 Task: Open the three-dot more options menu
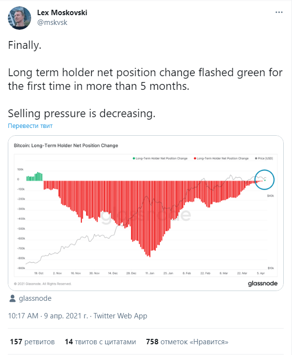pos(279,12)
